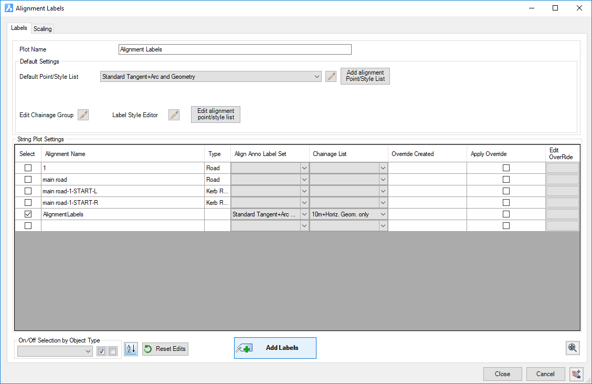This screenshot has width=592, height=384.
Task: Click the A-Z sort icon
Action: click(131, 349)
